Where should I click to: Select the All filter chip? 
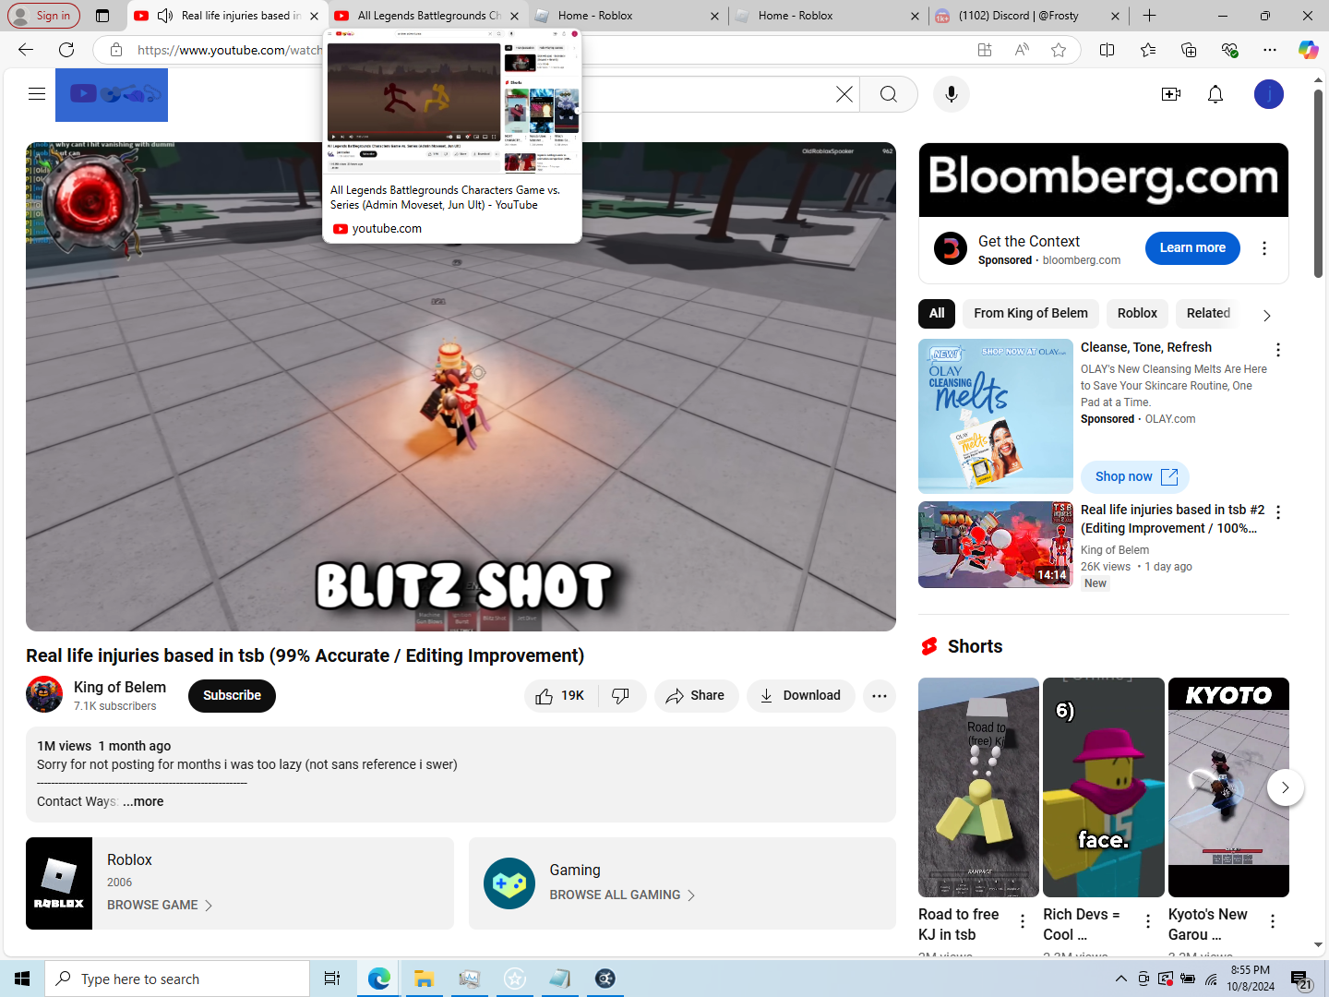(937, 314)
